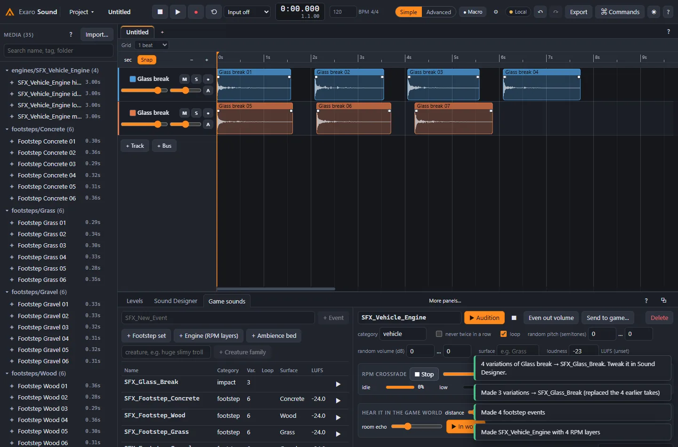
Task: Select the Glass break 03 clip
Action: (x=444, y=85)
